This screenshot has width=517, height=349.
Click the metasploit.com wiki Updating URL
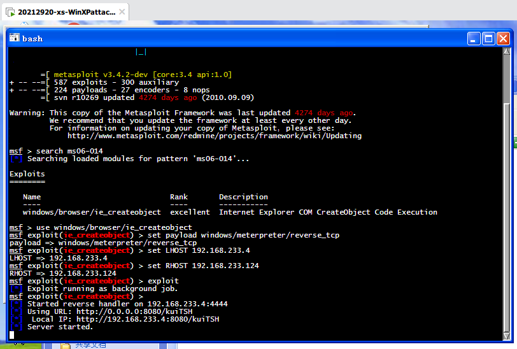215,136
